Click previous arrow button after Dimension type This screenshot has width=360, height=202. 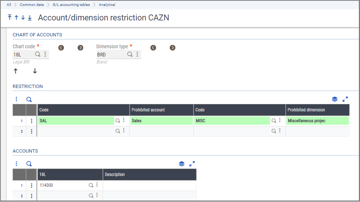tap(153, 48)
